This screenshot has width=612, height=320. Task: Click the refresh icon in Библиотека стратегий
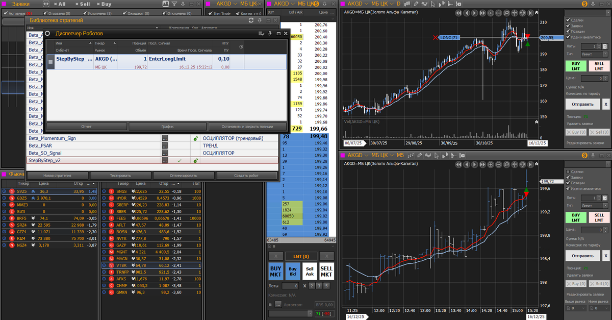click(x=250, y=20)
